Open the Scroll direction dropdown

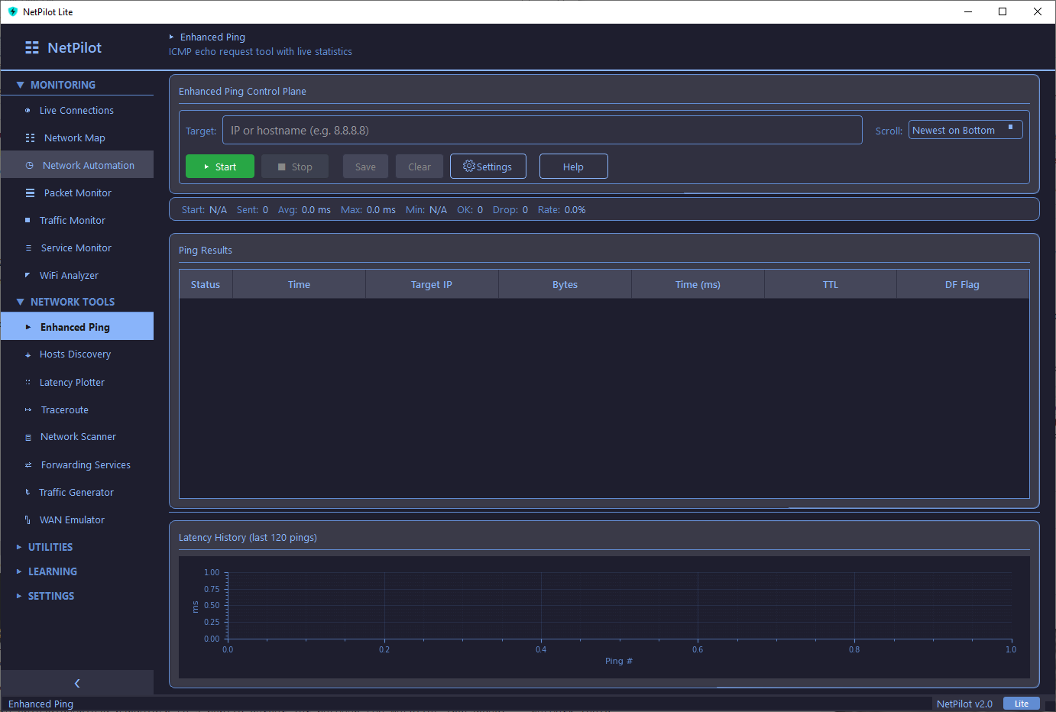pyautogui.click(x=965, y=129)
